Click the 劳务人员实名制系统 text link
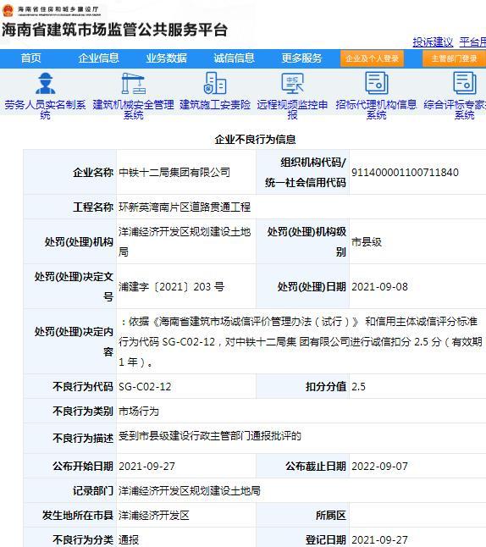 pos(46,109)
